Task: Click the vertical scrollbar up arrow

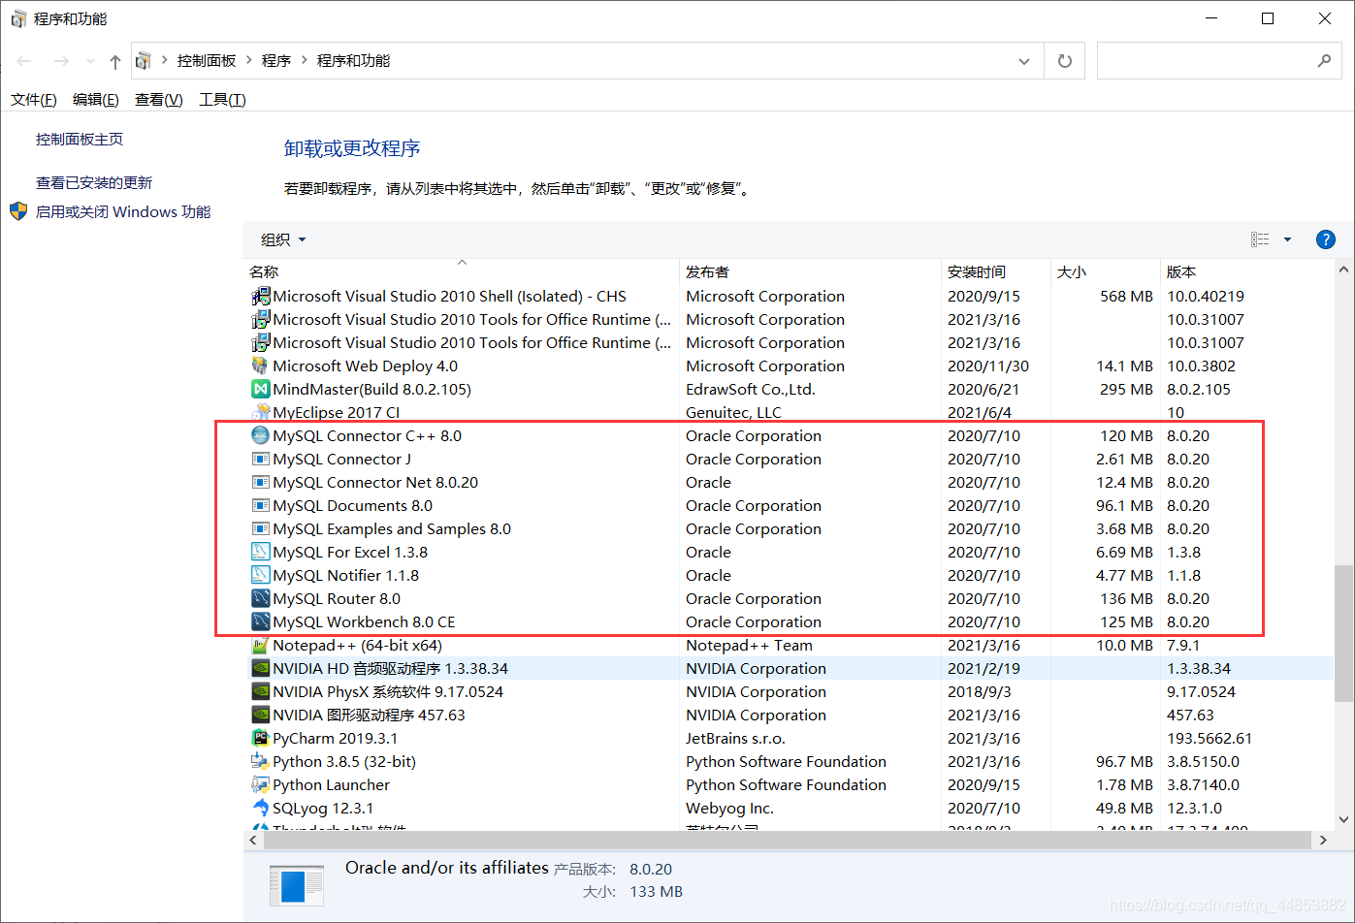Action: (1344, 271)
